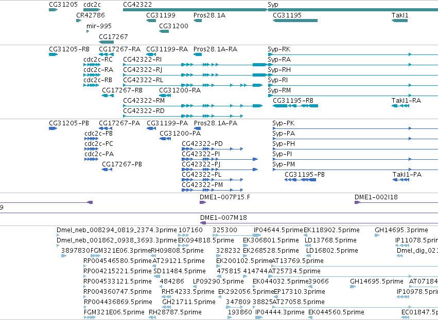
Task: Click protein Syp-PK
Action: (x=355, y=128)
